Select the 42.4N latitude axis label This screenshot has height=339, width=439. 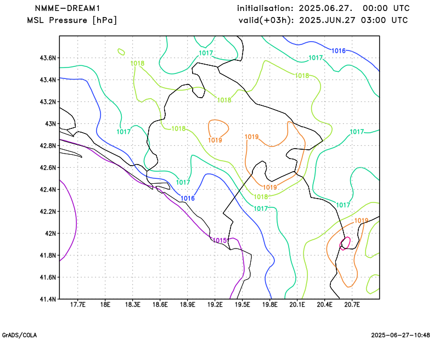48,189
